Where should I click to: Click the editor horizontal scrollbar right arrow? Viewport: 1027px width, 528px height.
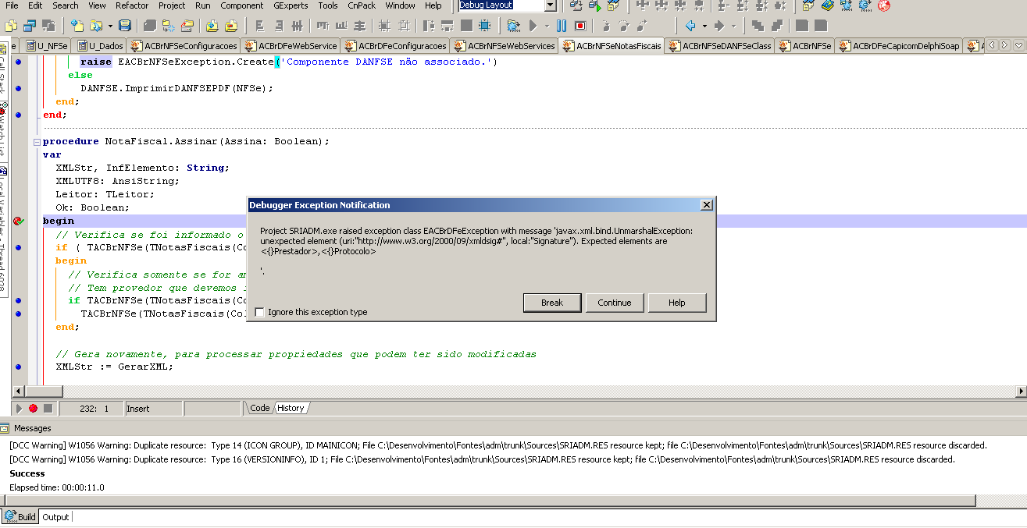(1020, 391)
